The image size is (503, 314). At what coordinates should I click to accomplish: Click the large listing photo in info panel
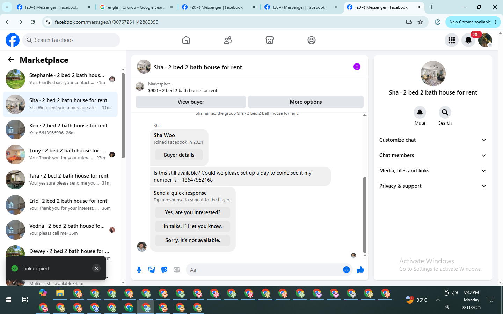coord(433,74)
